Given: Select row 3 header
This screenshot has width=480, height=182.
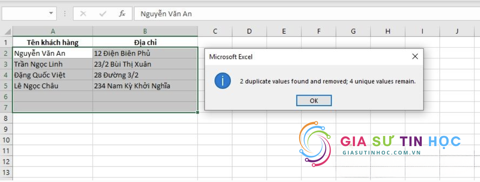Looking at the screenshot, I should [6, 64].
